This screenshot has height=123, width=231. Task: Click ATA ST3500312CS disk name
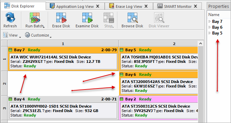156,106
